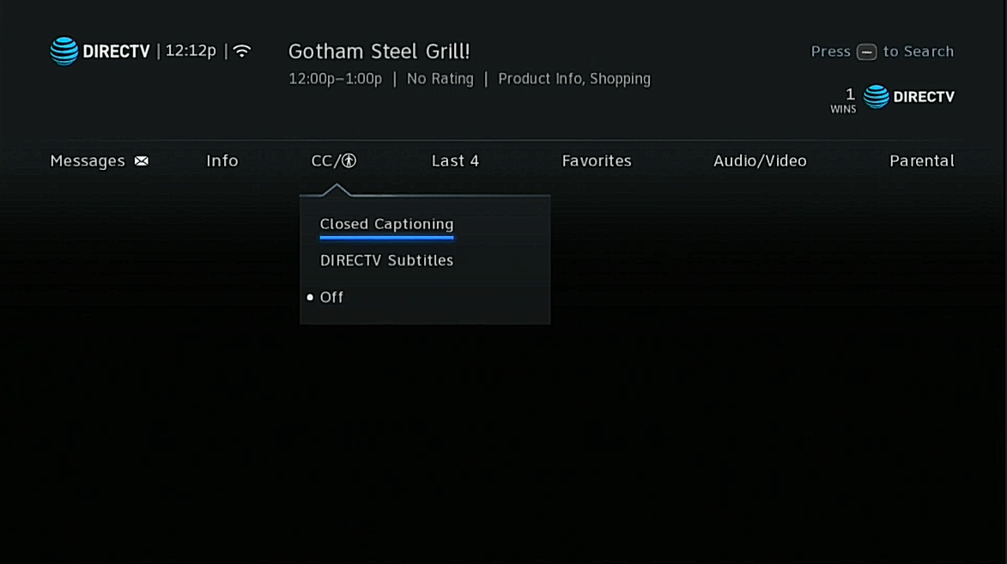Select the Audio/Video menu item
Screen dimensions: 1007x564
point(760,161)
